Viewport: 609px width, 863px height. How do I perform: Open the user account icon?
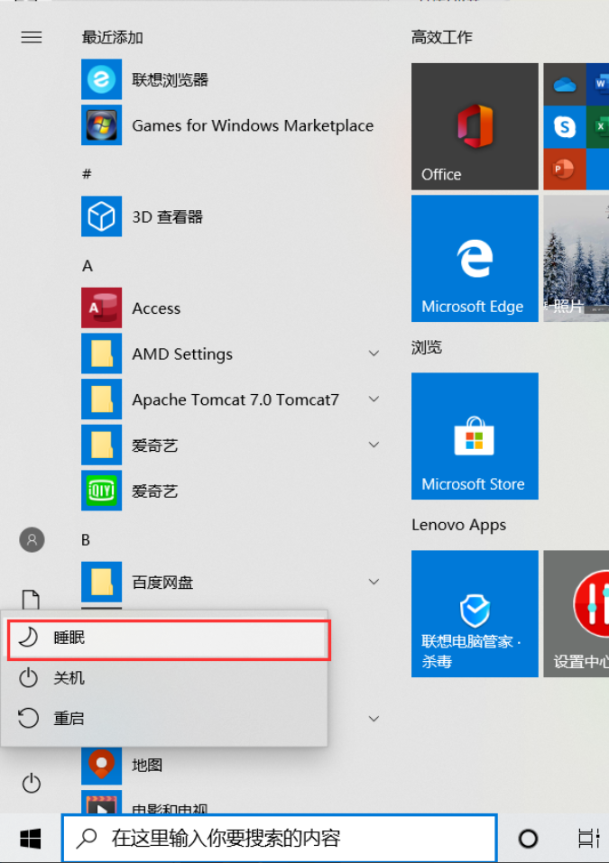pos(32,540)
